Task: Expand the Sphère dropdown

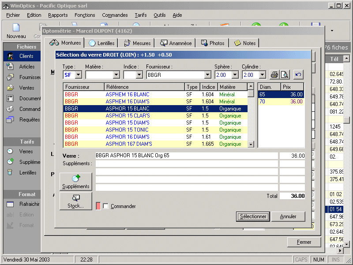Action: point(235,75)
